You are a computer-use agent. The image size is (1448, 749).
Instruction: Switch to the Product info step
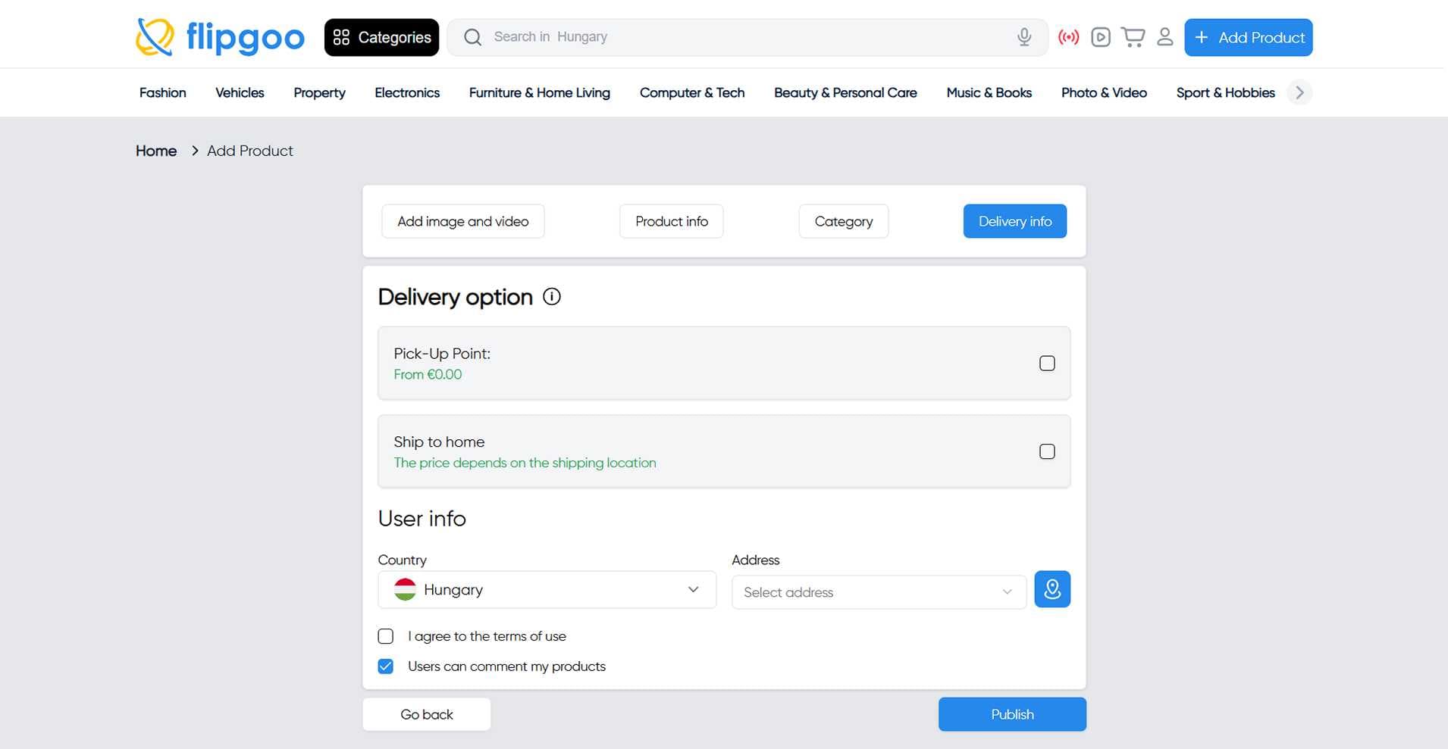pyautogui.click(x=671, y=221)
